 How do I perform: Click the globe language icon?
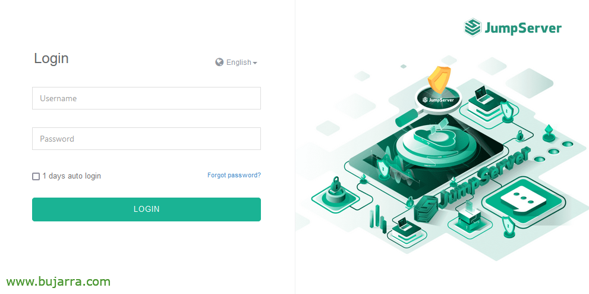pos(219,62)
